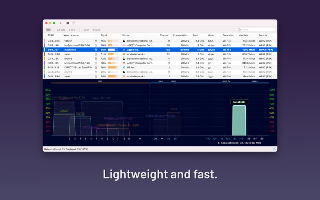Click Aruba icon in vanet 74% row
The height and width of the screenshot is (200, 320).
tap(124, 76)
